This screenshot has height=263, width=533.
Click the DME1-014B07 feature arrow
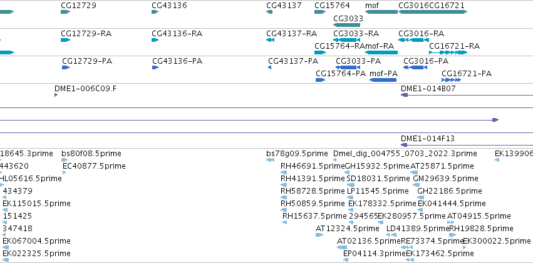(404, 95)
